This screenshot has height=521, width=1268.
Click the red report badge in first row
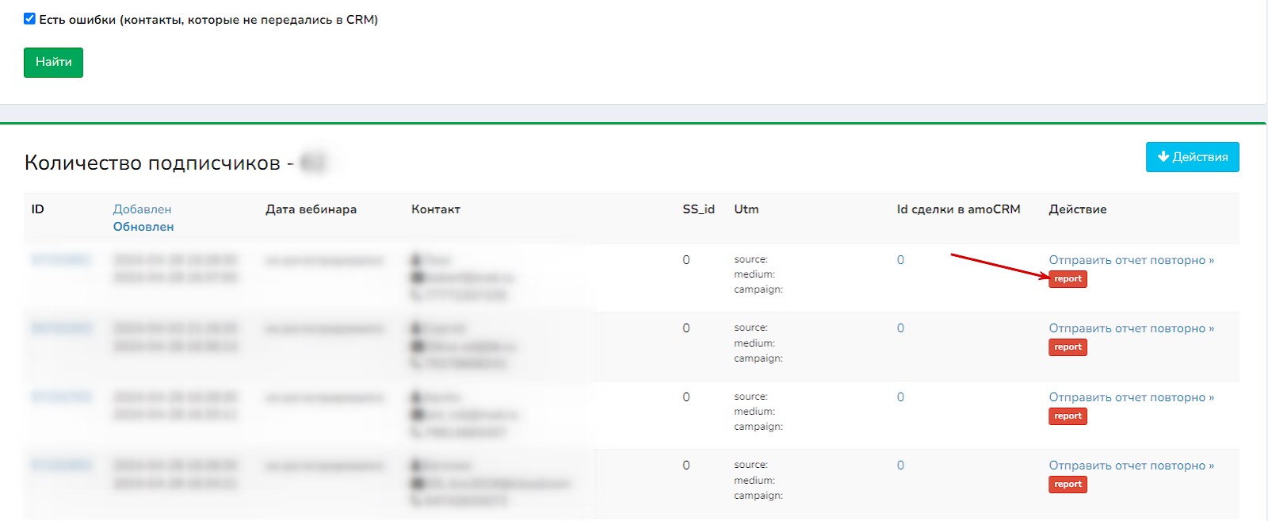point(1067,279)
